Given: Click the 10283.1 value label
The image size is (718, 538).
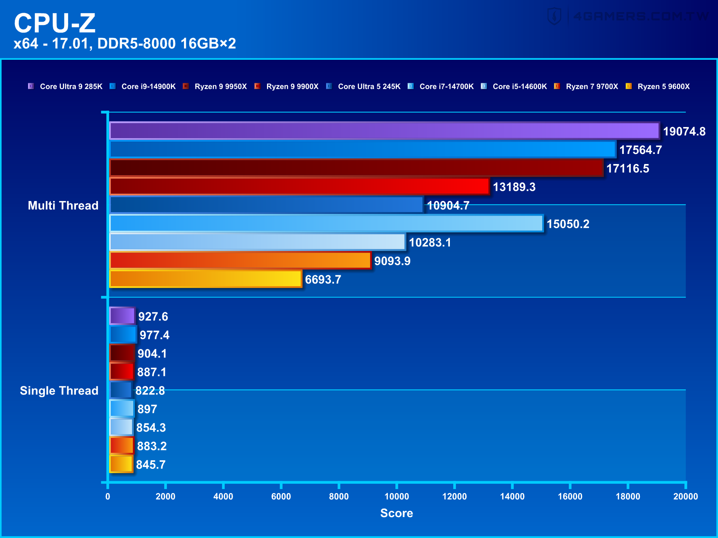Looking at the screenshot, I should pyautogui.click(x=430, y=243).
